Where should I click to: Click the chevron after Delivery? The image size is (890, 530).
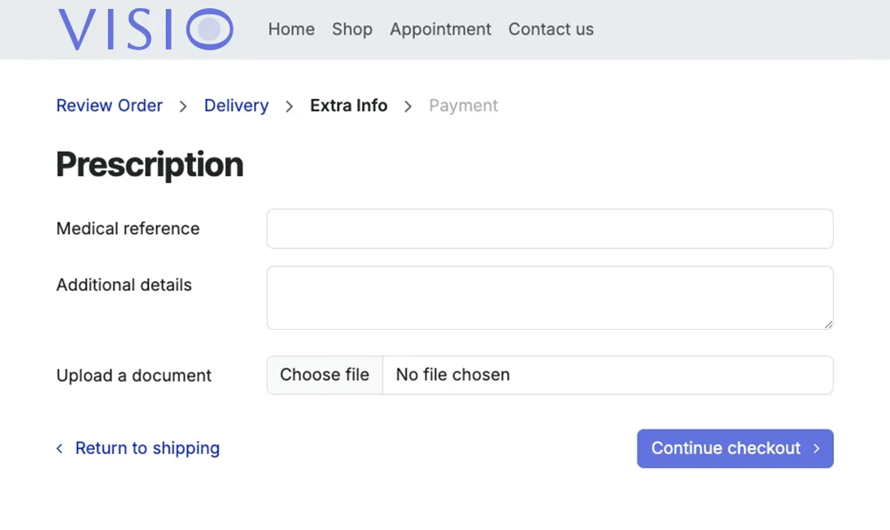tap(290, 106)
